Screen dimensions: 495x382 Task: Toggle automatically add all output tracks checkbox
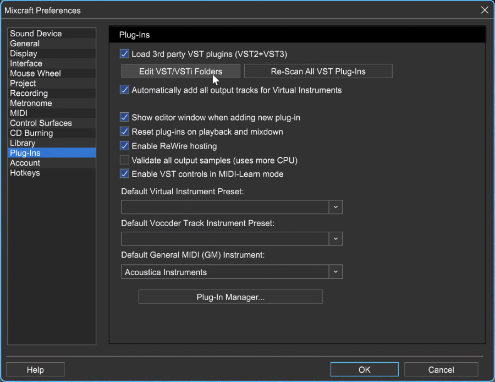124,90
